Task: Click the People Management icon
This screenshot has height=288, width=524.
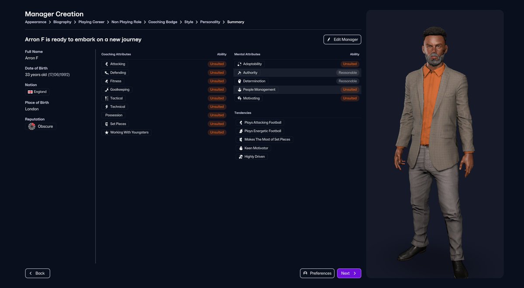Action: coord(239,90)
